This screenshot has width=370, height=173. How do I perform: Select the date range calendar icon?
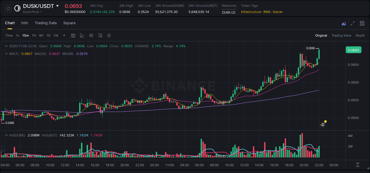pos(73,35)
